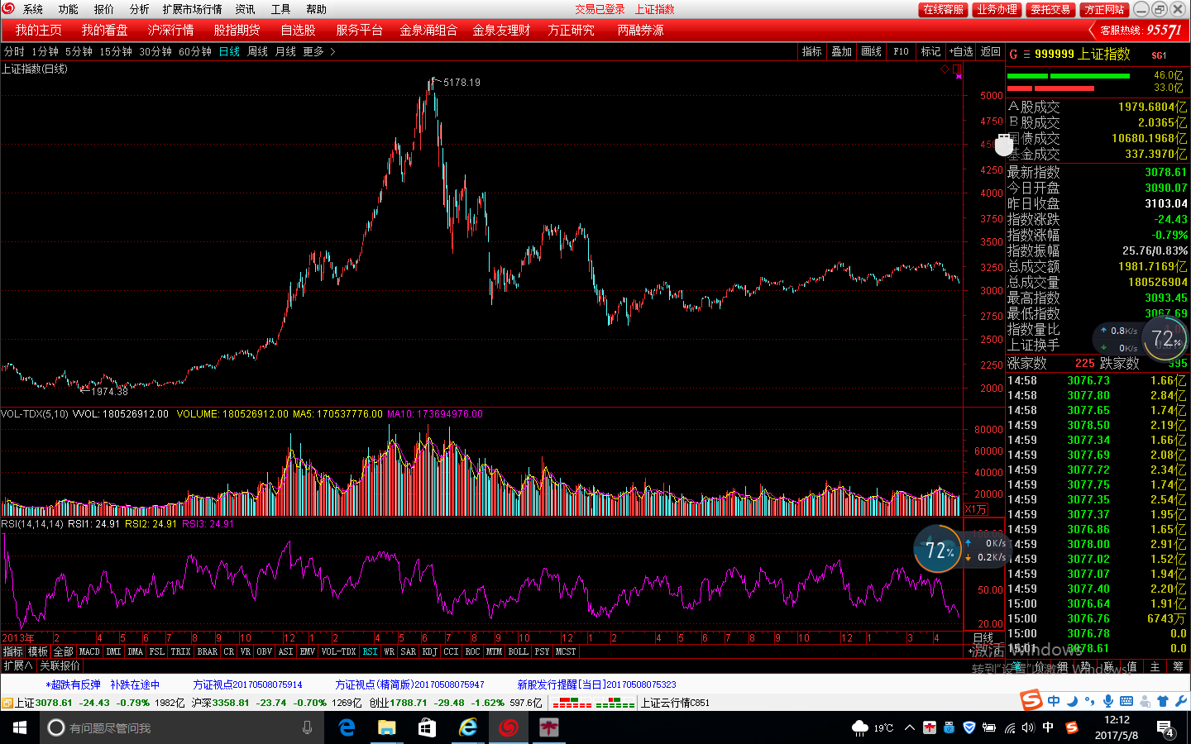Select the 主 tab in quote panel
This screenshot has width=1191, height=744.
pyautogui.click(x=1155, y=666)
